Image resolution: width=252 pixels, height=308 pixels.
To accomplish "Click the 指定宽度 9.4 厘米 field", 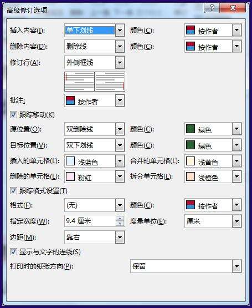I will [90, 221].
